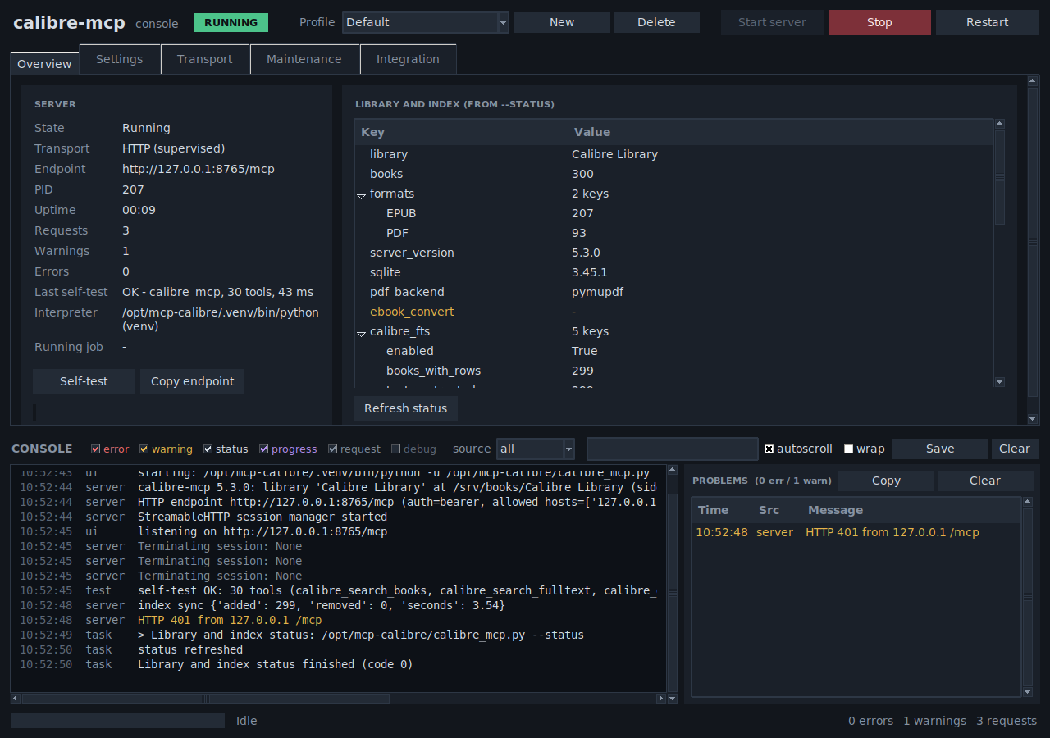Select the ebook_convert row
The image size is (1050, 738).
point(673,312)
